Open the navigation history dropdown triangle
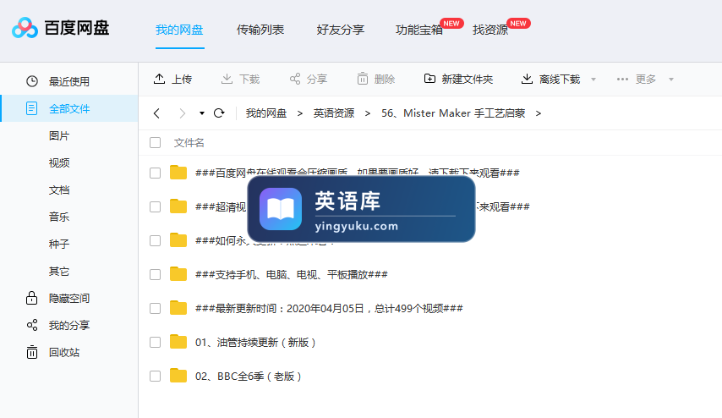722x418 pixels. 202,113
